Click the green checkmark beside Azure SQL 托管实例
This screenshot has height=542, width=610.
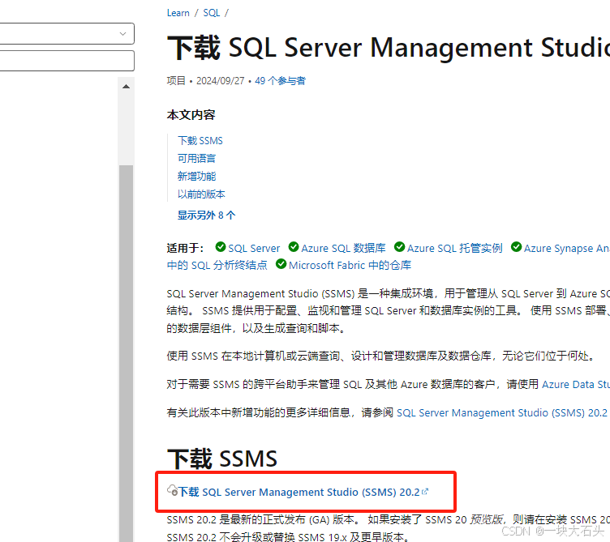399,247
